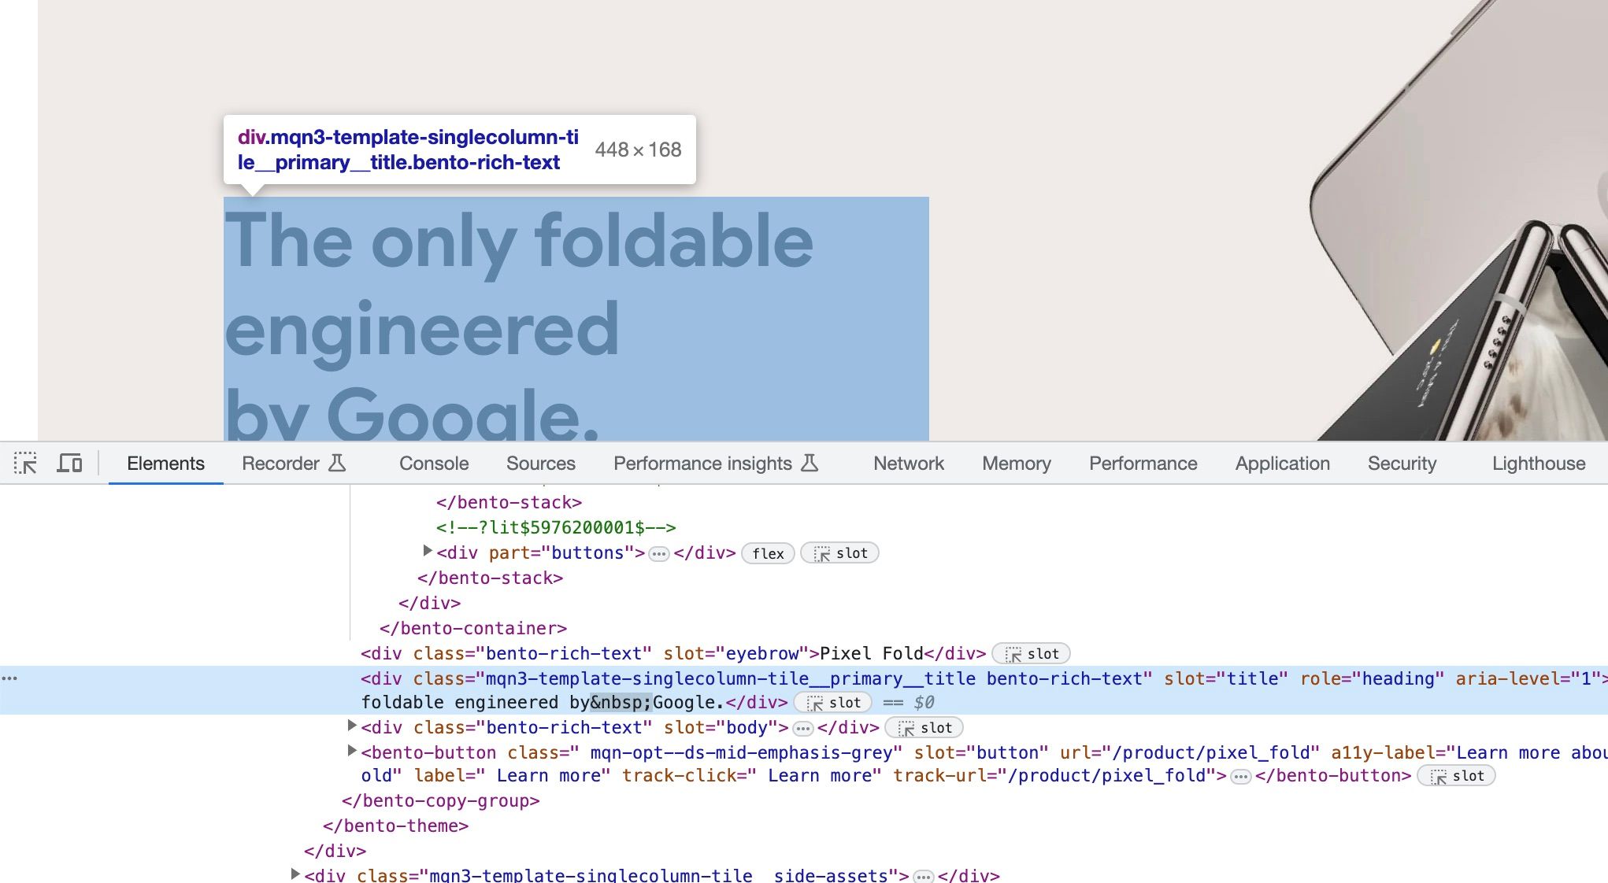
Task: Click the ellipsis icon inside the bento-button tag
Action: pos(1241,776)
